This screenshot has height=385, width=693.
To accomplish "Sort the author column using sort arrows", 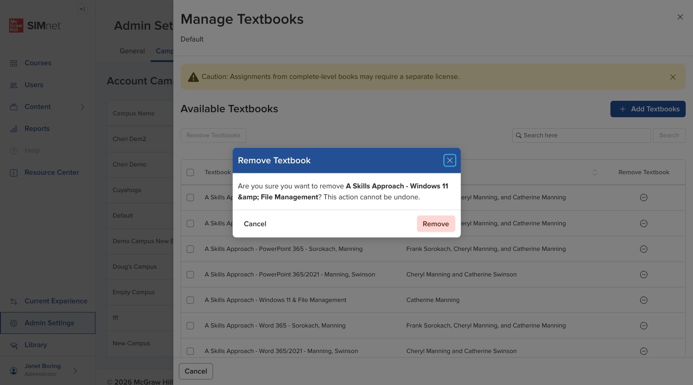I will point(595,172).
